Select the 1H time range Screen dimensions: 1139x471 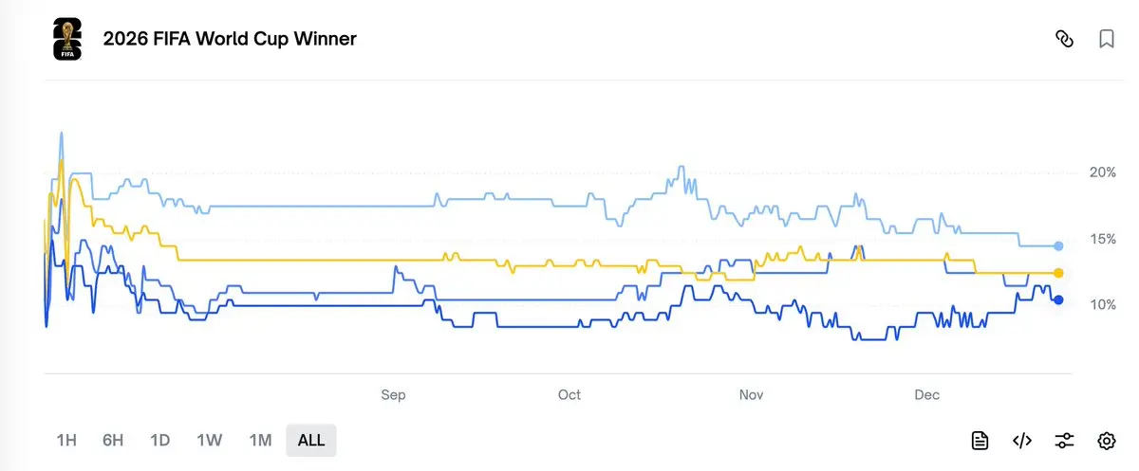[x=66, y=440]
